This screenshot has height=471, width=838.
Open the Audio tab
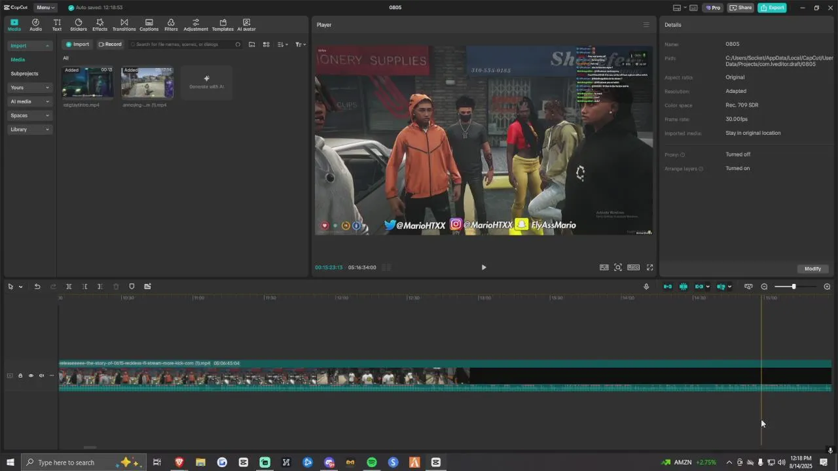(35, 25)
